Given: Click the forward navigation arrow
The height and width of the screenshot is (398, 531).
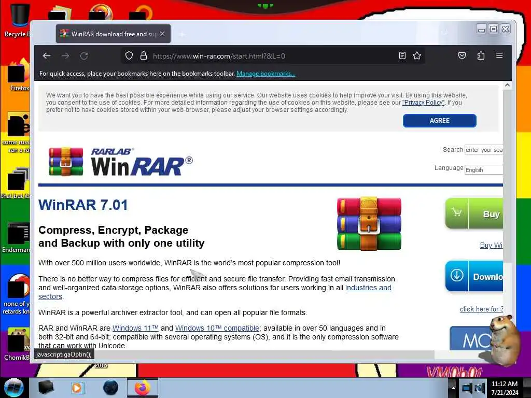Looking at the screenshot, I should click(x=65, y=56).
